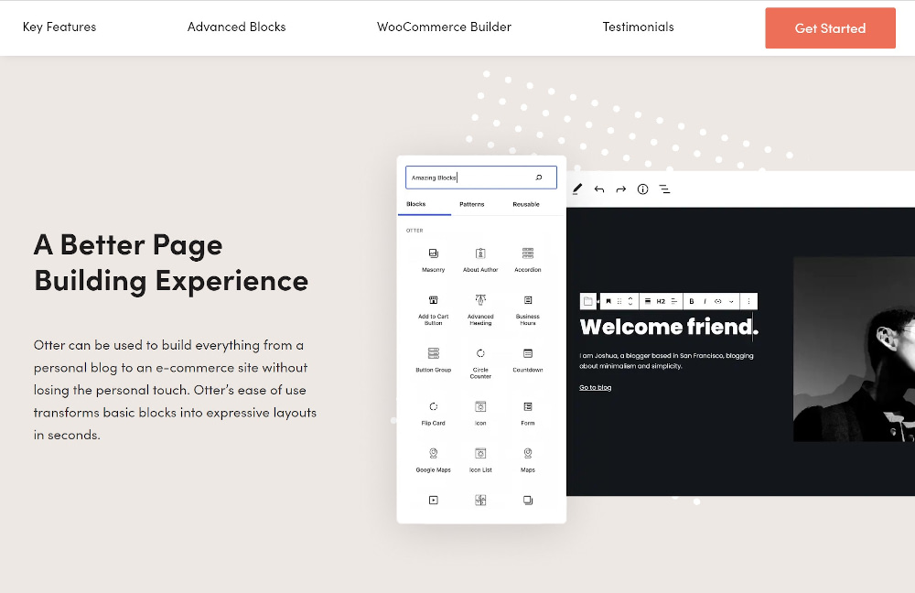Switch to the Patterns tab
The width and height of the screenshot is (915, 593).
click(472, 204)
